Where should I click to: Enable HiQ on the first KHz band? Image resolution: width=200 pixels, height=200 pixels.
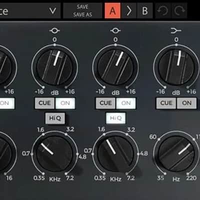[55, 118]
